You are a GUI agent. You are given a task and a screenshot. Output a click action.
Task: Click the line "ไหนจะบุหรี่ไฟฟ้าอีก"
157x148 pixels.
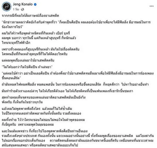point(16,43)
